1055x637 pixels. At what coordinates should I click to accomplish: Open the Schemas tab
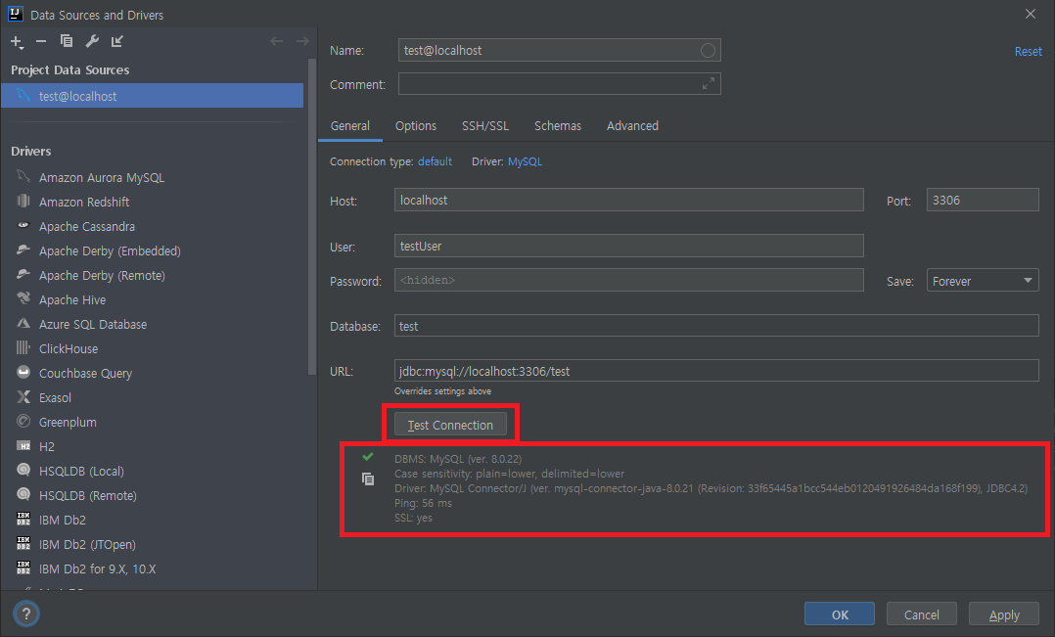coord(558,126)
